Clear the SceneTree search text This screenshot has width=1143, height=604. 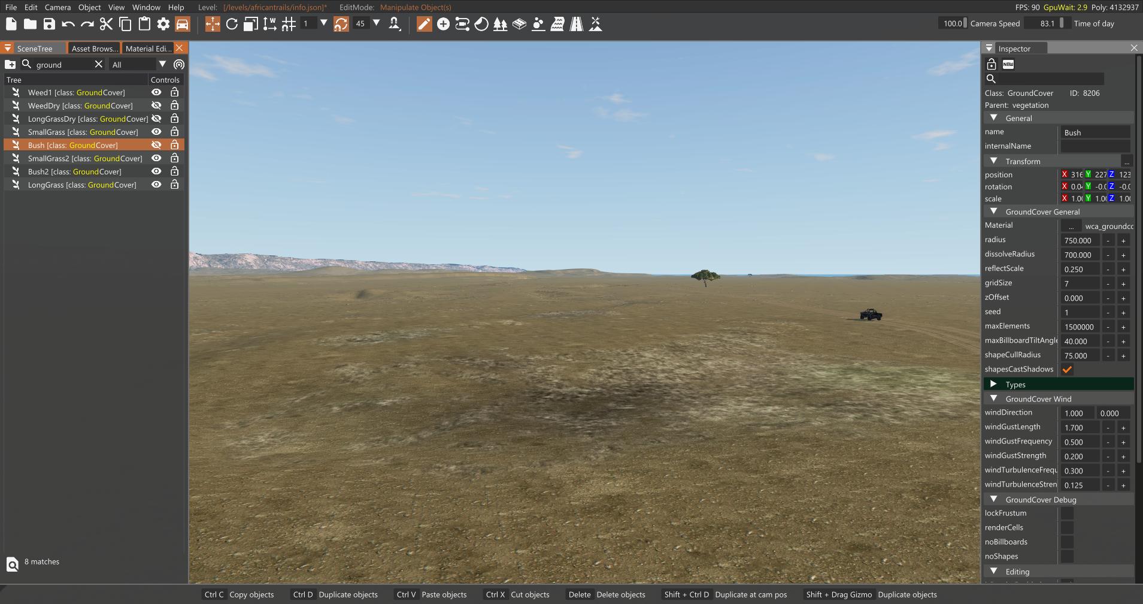click(99, 64)
